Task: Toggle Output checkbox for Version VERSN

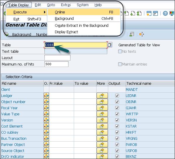Action: [117, 120]
